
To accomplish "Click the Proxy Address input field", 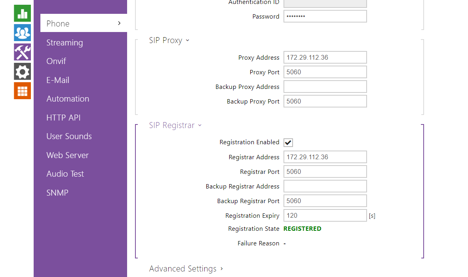I will coord(325,57).
